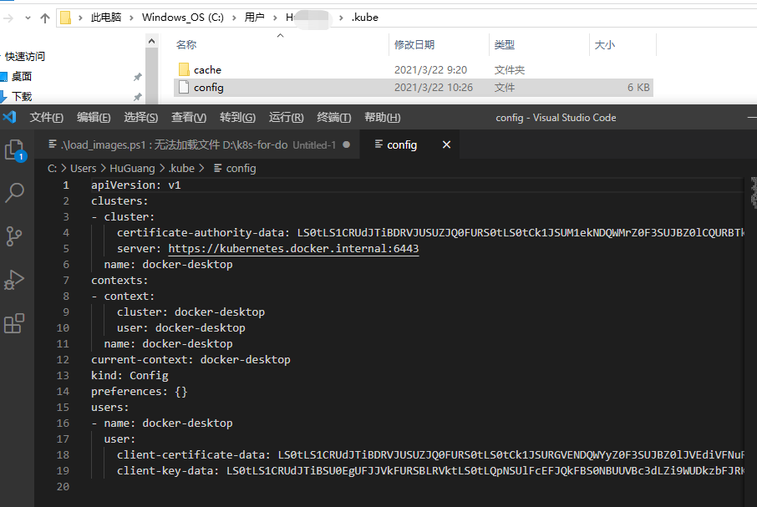Open the cache folder in File Explorer
Image resolution: width=757 pixels, height=507 pixels.
207,69
